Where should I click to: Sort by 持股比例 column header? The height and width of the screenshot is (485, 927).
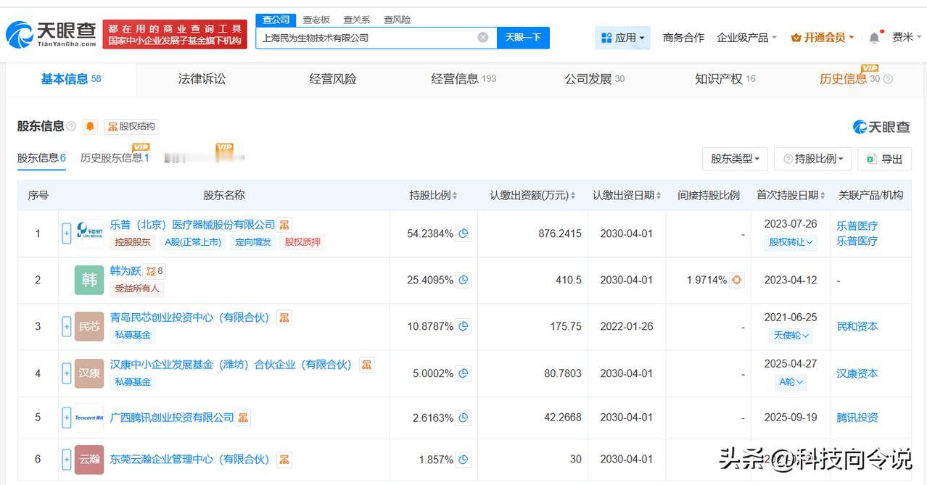[433, 196]
